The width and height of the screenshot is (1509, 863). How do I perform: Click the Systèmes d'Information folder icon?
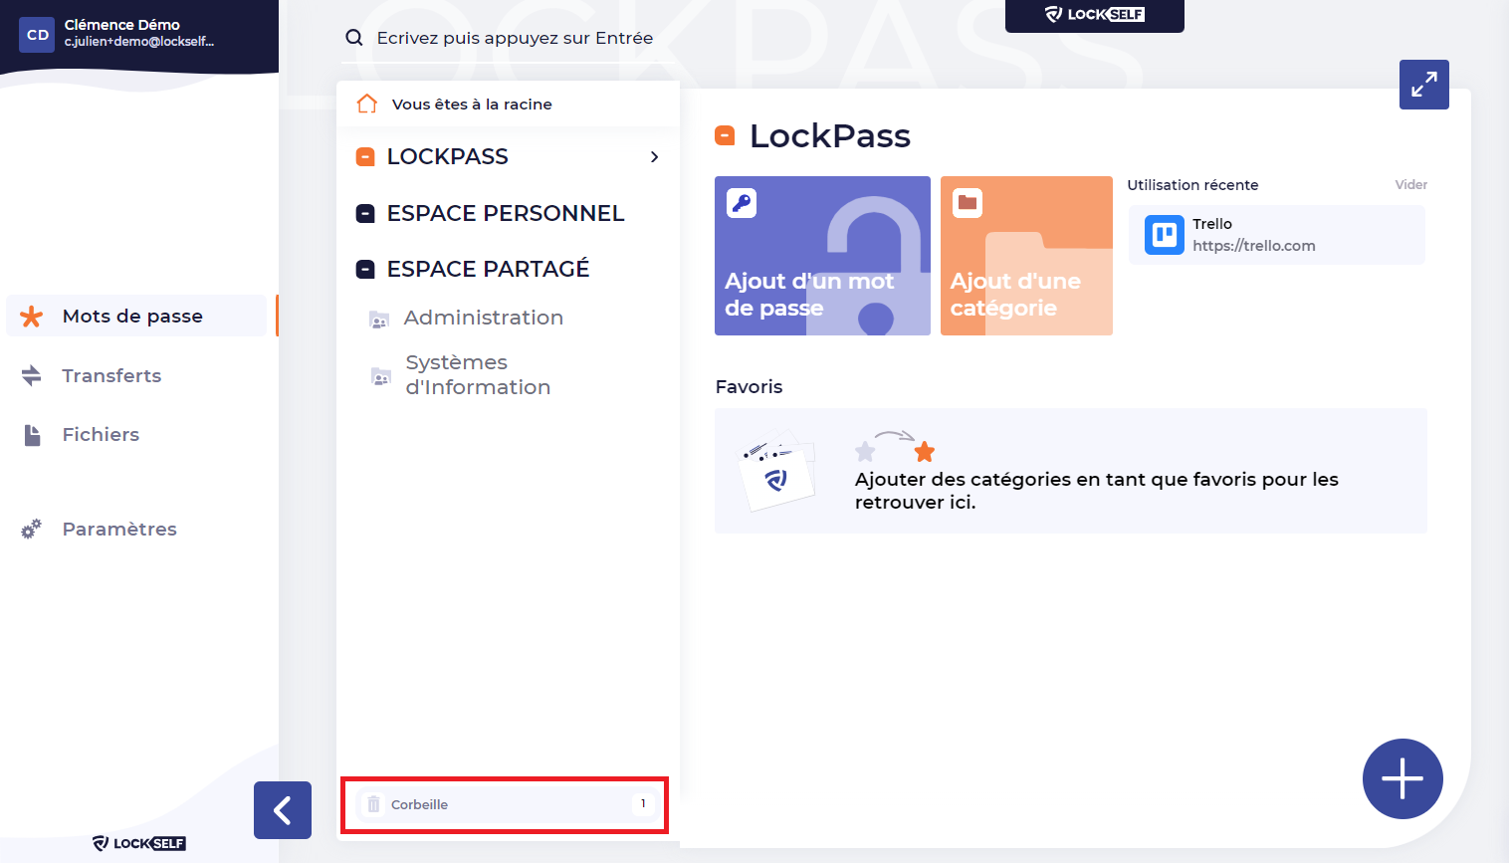[381, 376]
